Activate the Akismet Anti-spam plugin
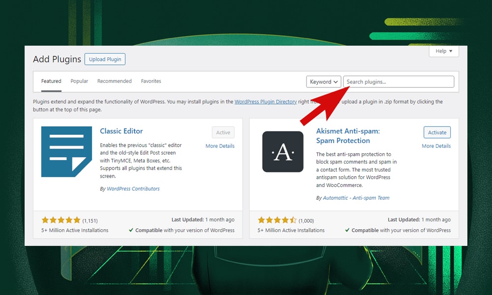 (437, 132)
